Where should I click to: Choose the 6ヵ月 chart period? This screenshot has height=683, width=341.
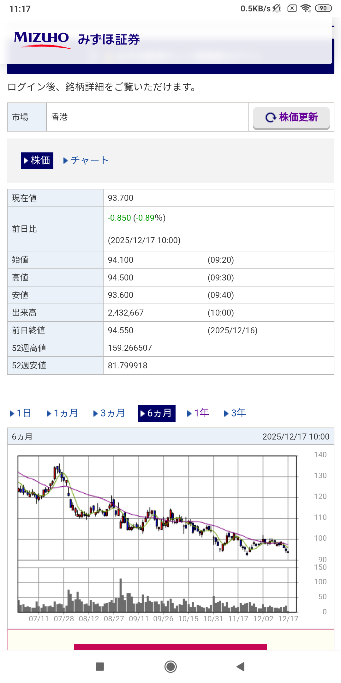coord(156,413)
